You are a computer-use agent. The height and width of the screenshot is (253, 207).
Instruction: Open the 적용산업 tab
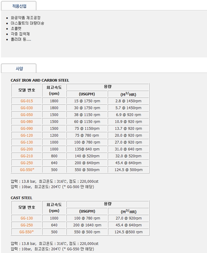point(19,6)
